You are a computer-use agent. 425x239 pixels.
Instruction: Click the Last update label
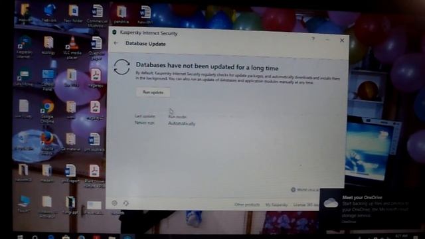click(x=145, y=116)
